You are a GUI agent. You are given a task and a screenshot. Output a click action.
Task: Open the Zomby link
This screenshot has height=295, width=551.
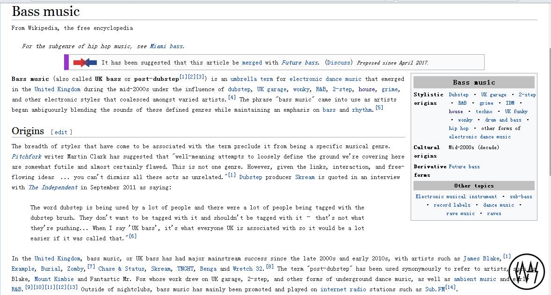tap(76, 269)
